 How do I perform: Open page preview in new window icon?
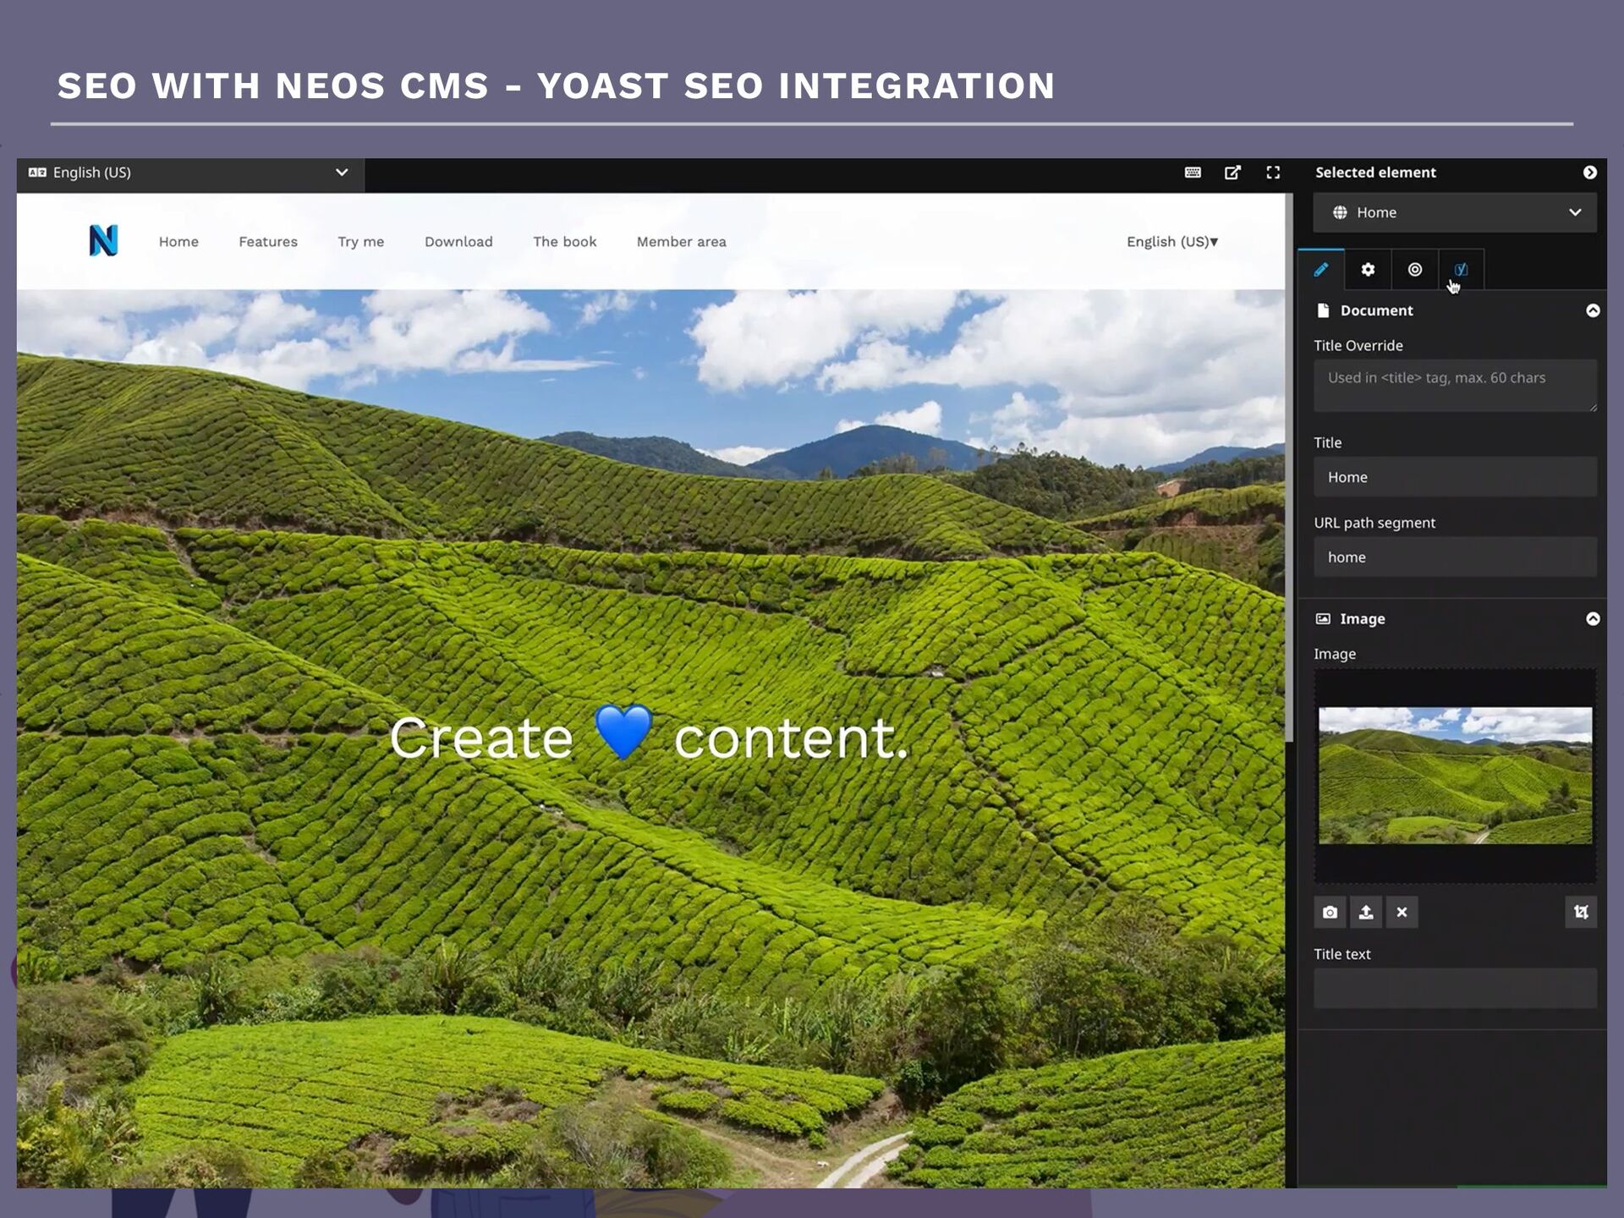coord(1232,173)
